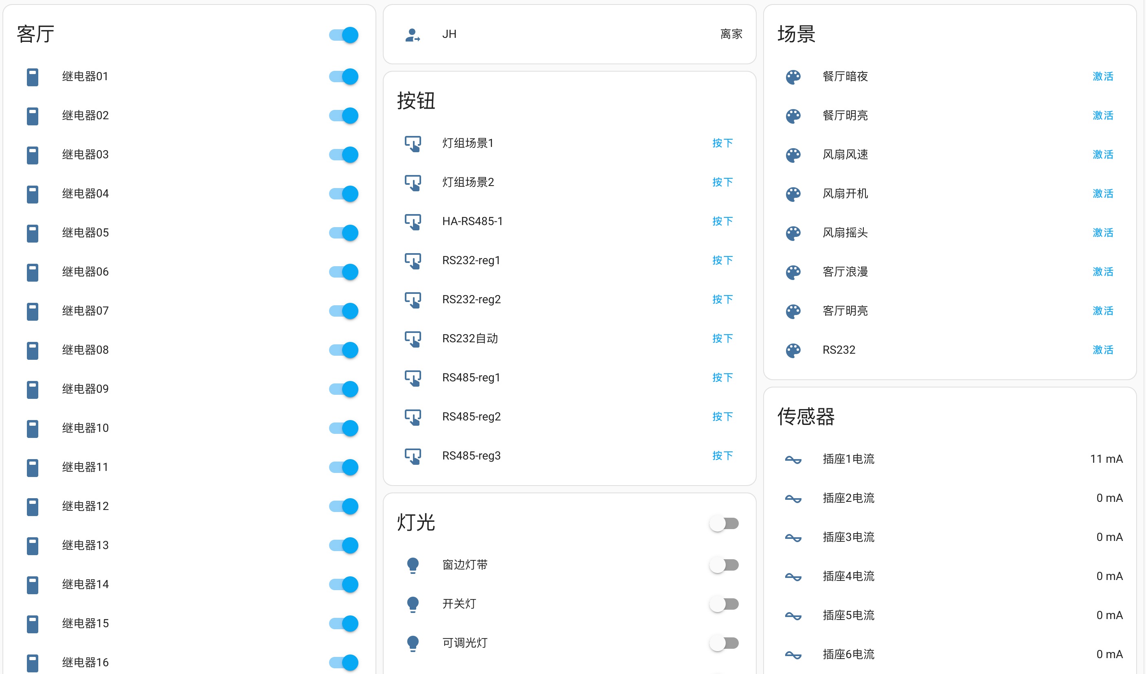Screen dimensions: 1146x674
Task: Activate the 风扇开机 scene
Action: (x=1102, y=194)
